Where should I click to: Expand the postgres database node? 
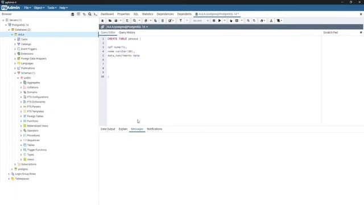tap(12, 169)
